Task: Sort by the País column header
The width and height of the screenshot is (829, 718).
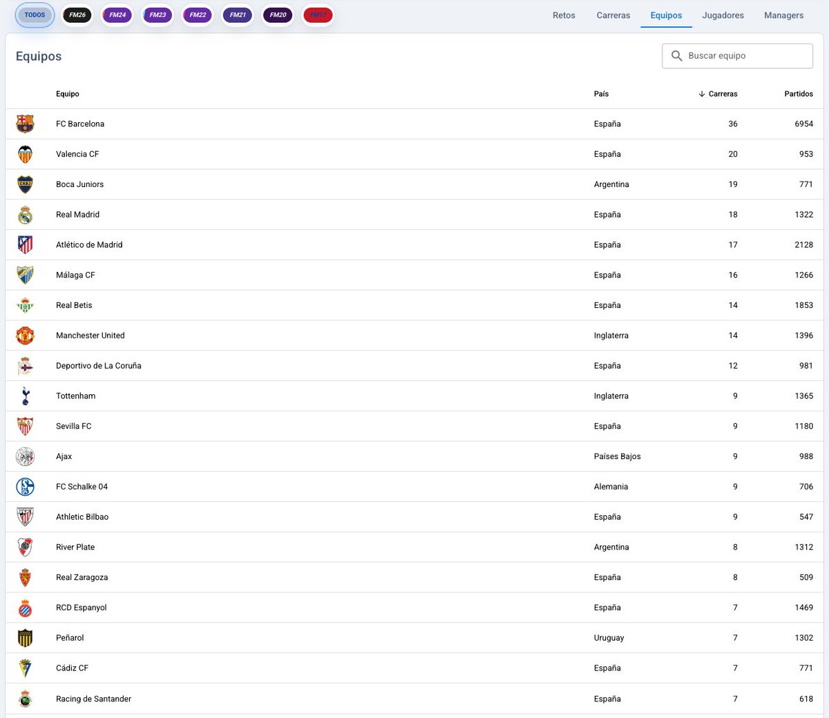Action: point(601,94)
